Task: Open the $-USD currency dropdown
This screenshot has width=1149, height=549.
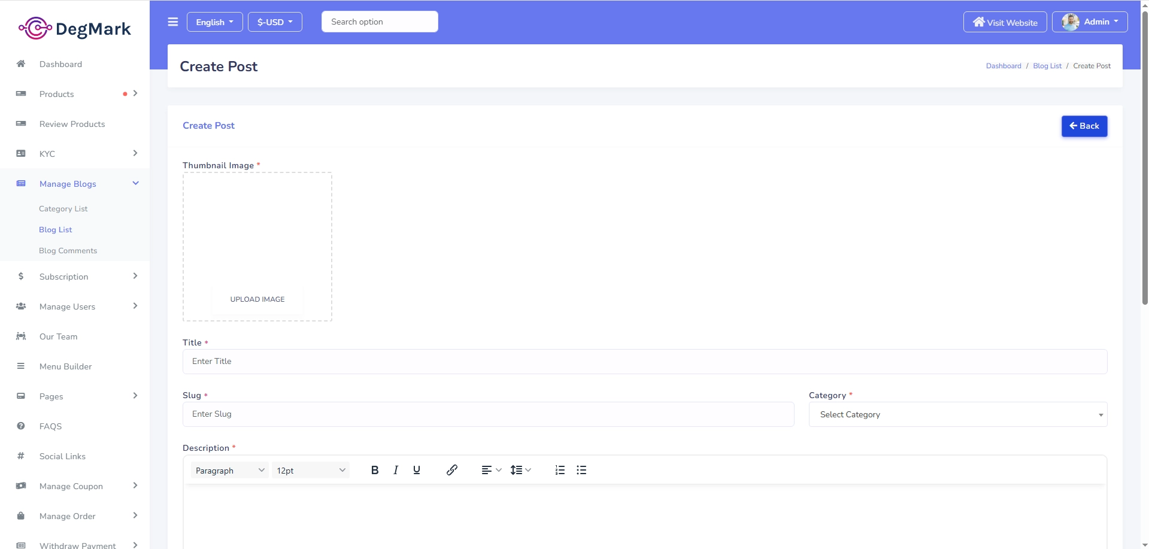Action: coord(275,22)
